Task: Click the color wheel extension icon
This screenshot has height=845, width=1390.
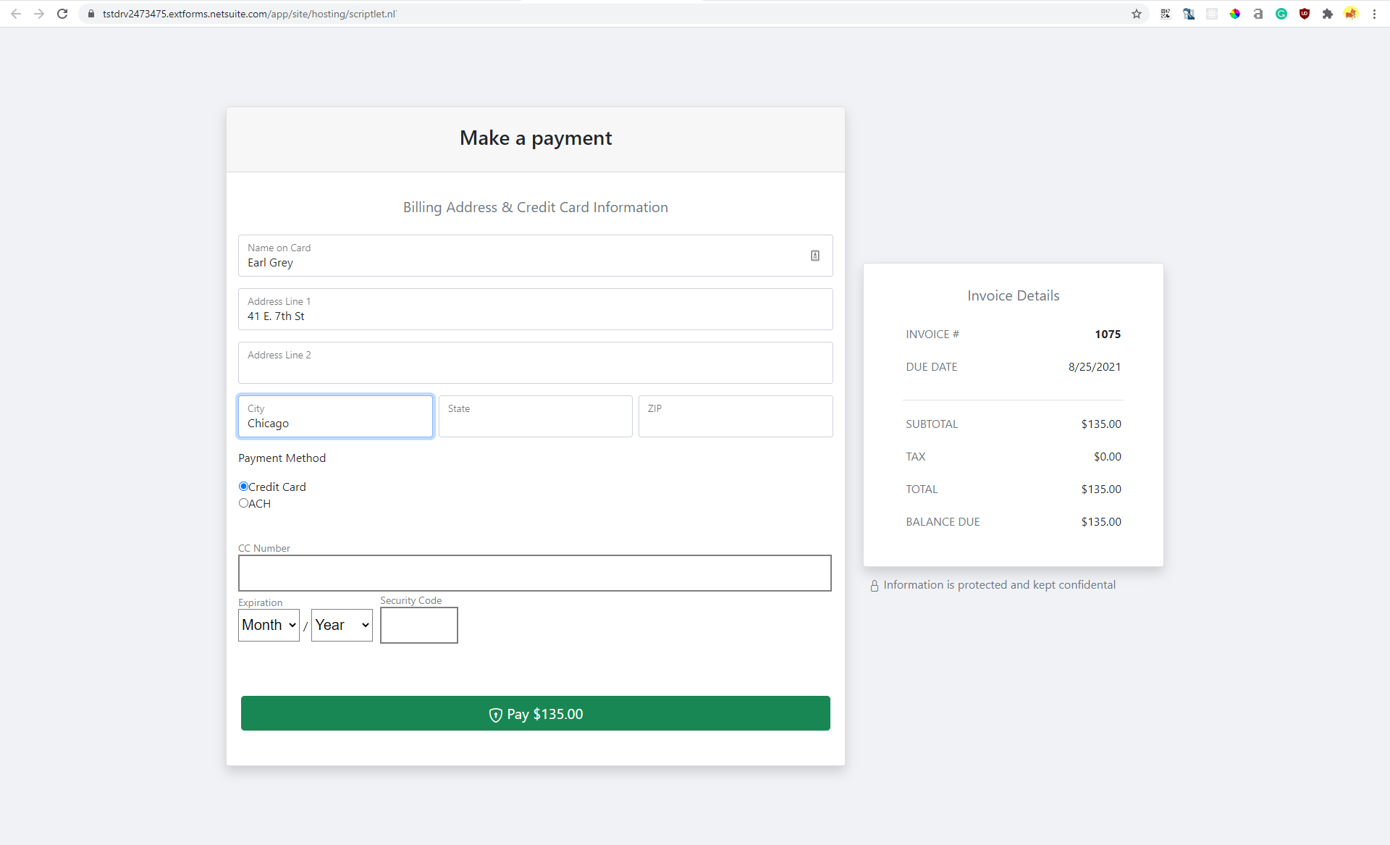Action: (1236, 14)
